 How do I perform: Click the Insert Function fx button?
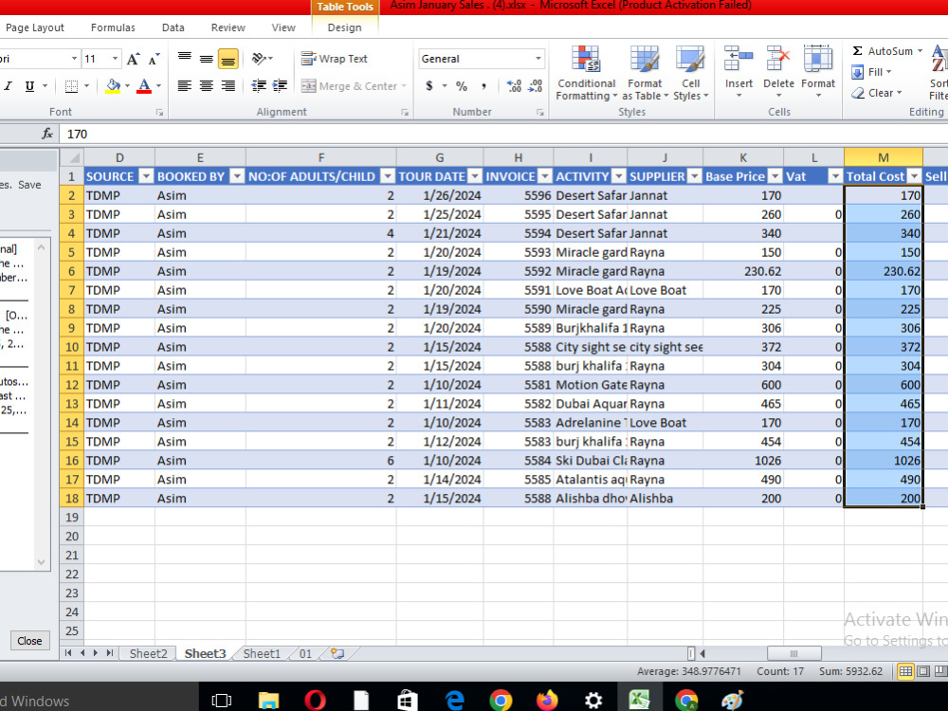(47, 134)
